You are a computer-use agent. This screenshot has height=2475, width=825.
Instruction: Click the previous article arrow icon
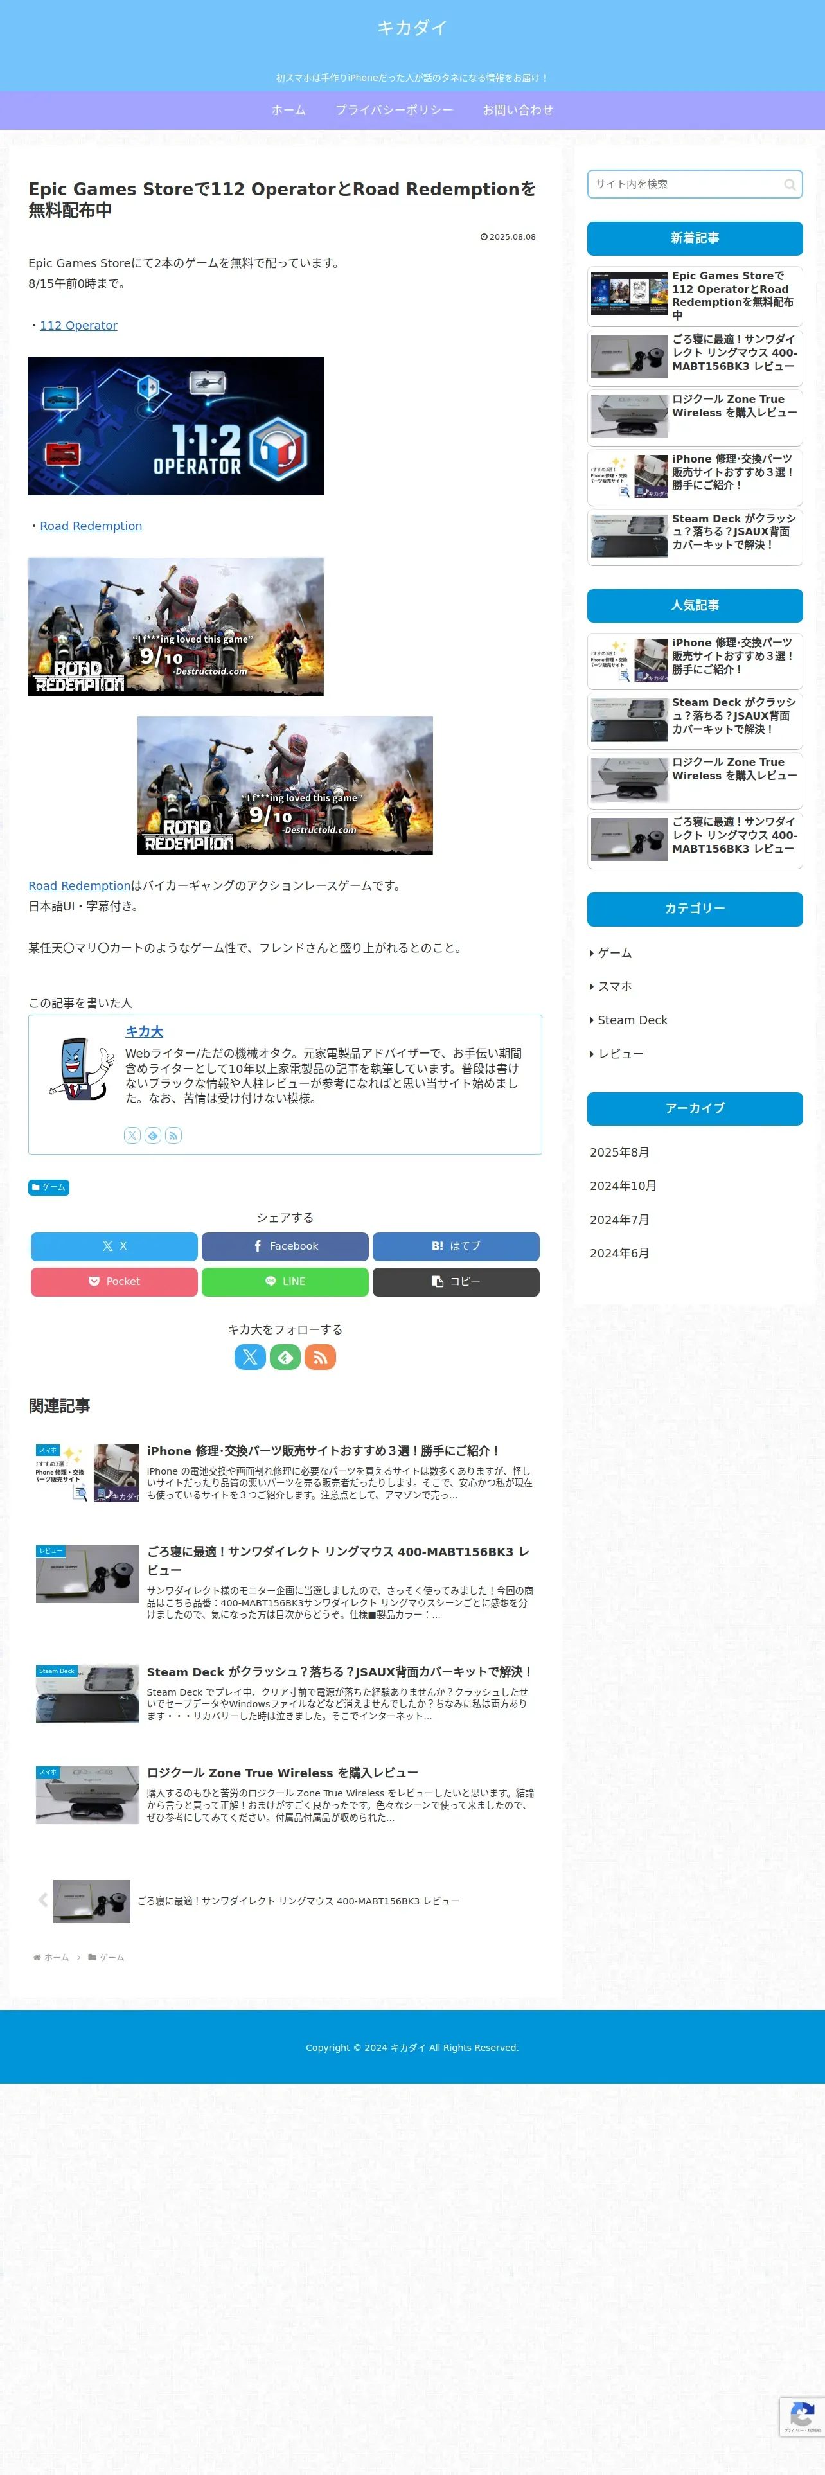coord(42,1899)
